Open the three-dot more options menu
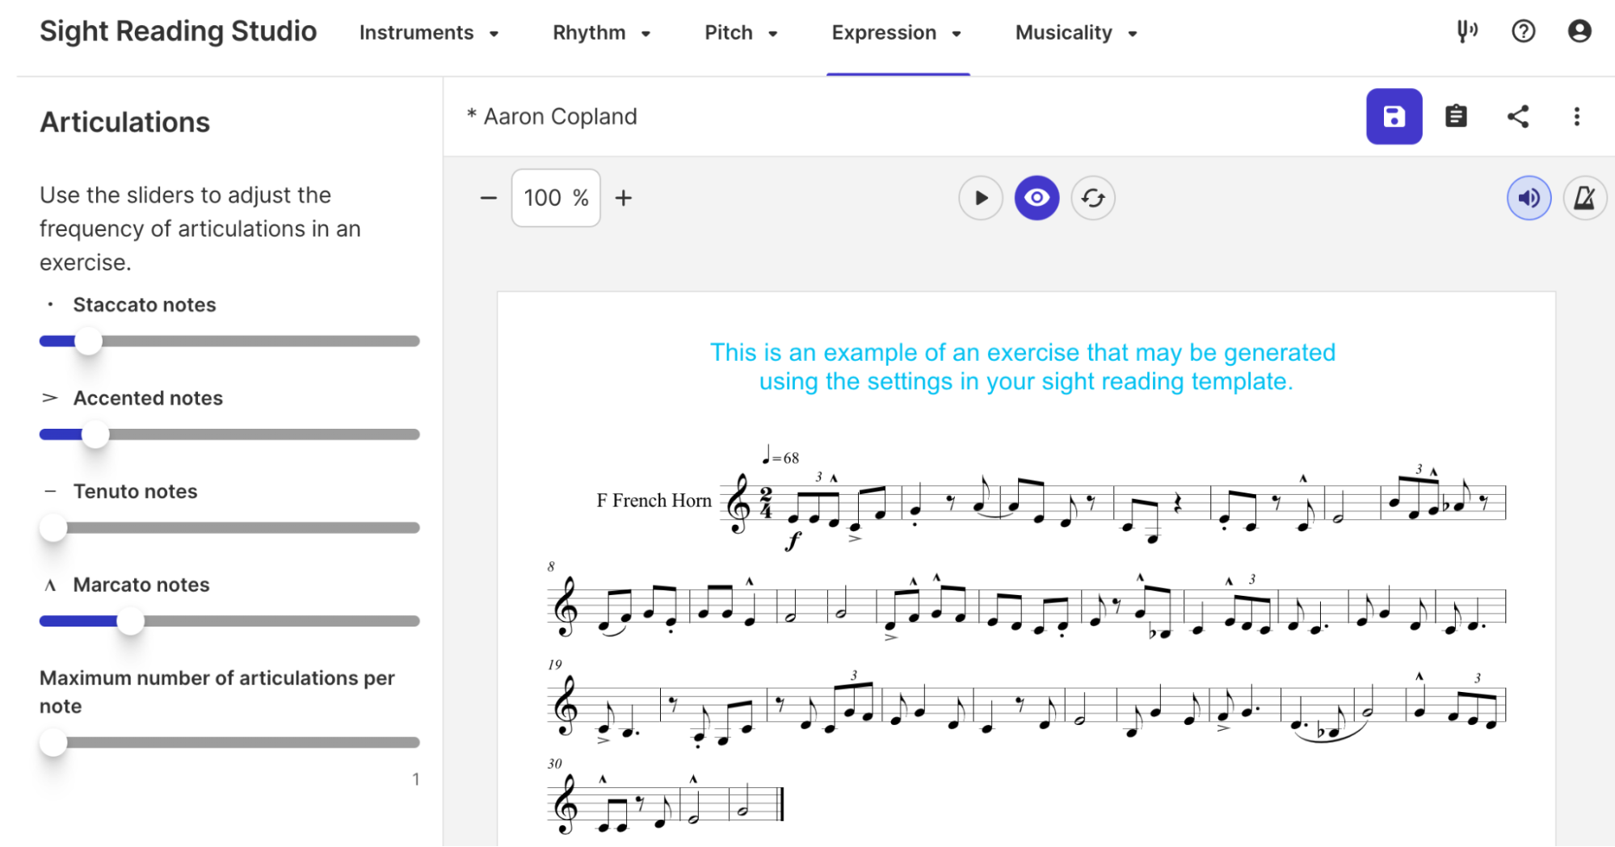 point(1576,116)
